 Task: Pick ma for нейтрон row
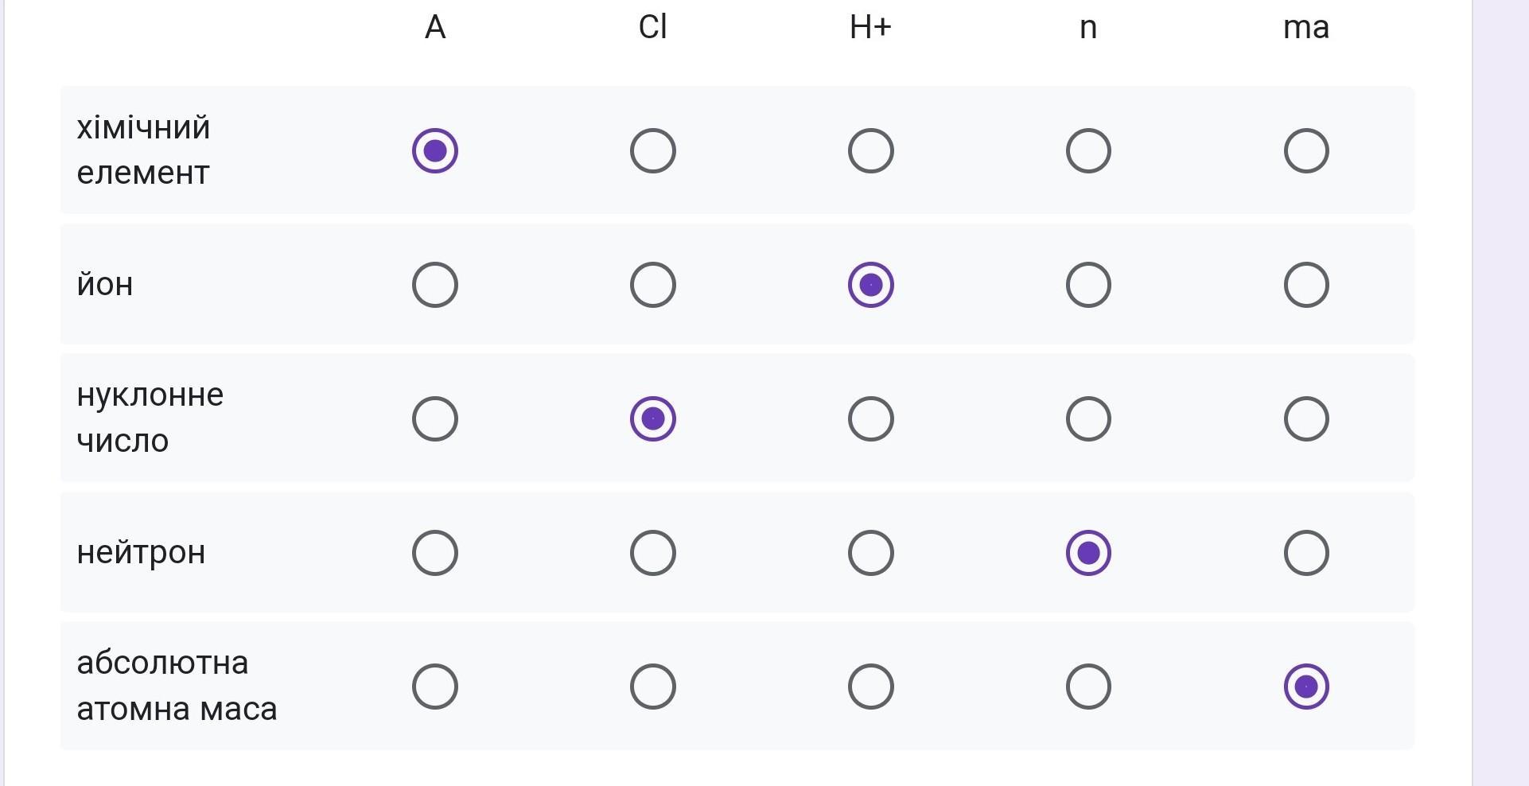click(x=1305, y=553)
